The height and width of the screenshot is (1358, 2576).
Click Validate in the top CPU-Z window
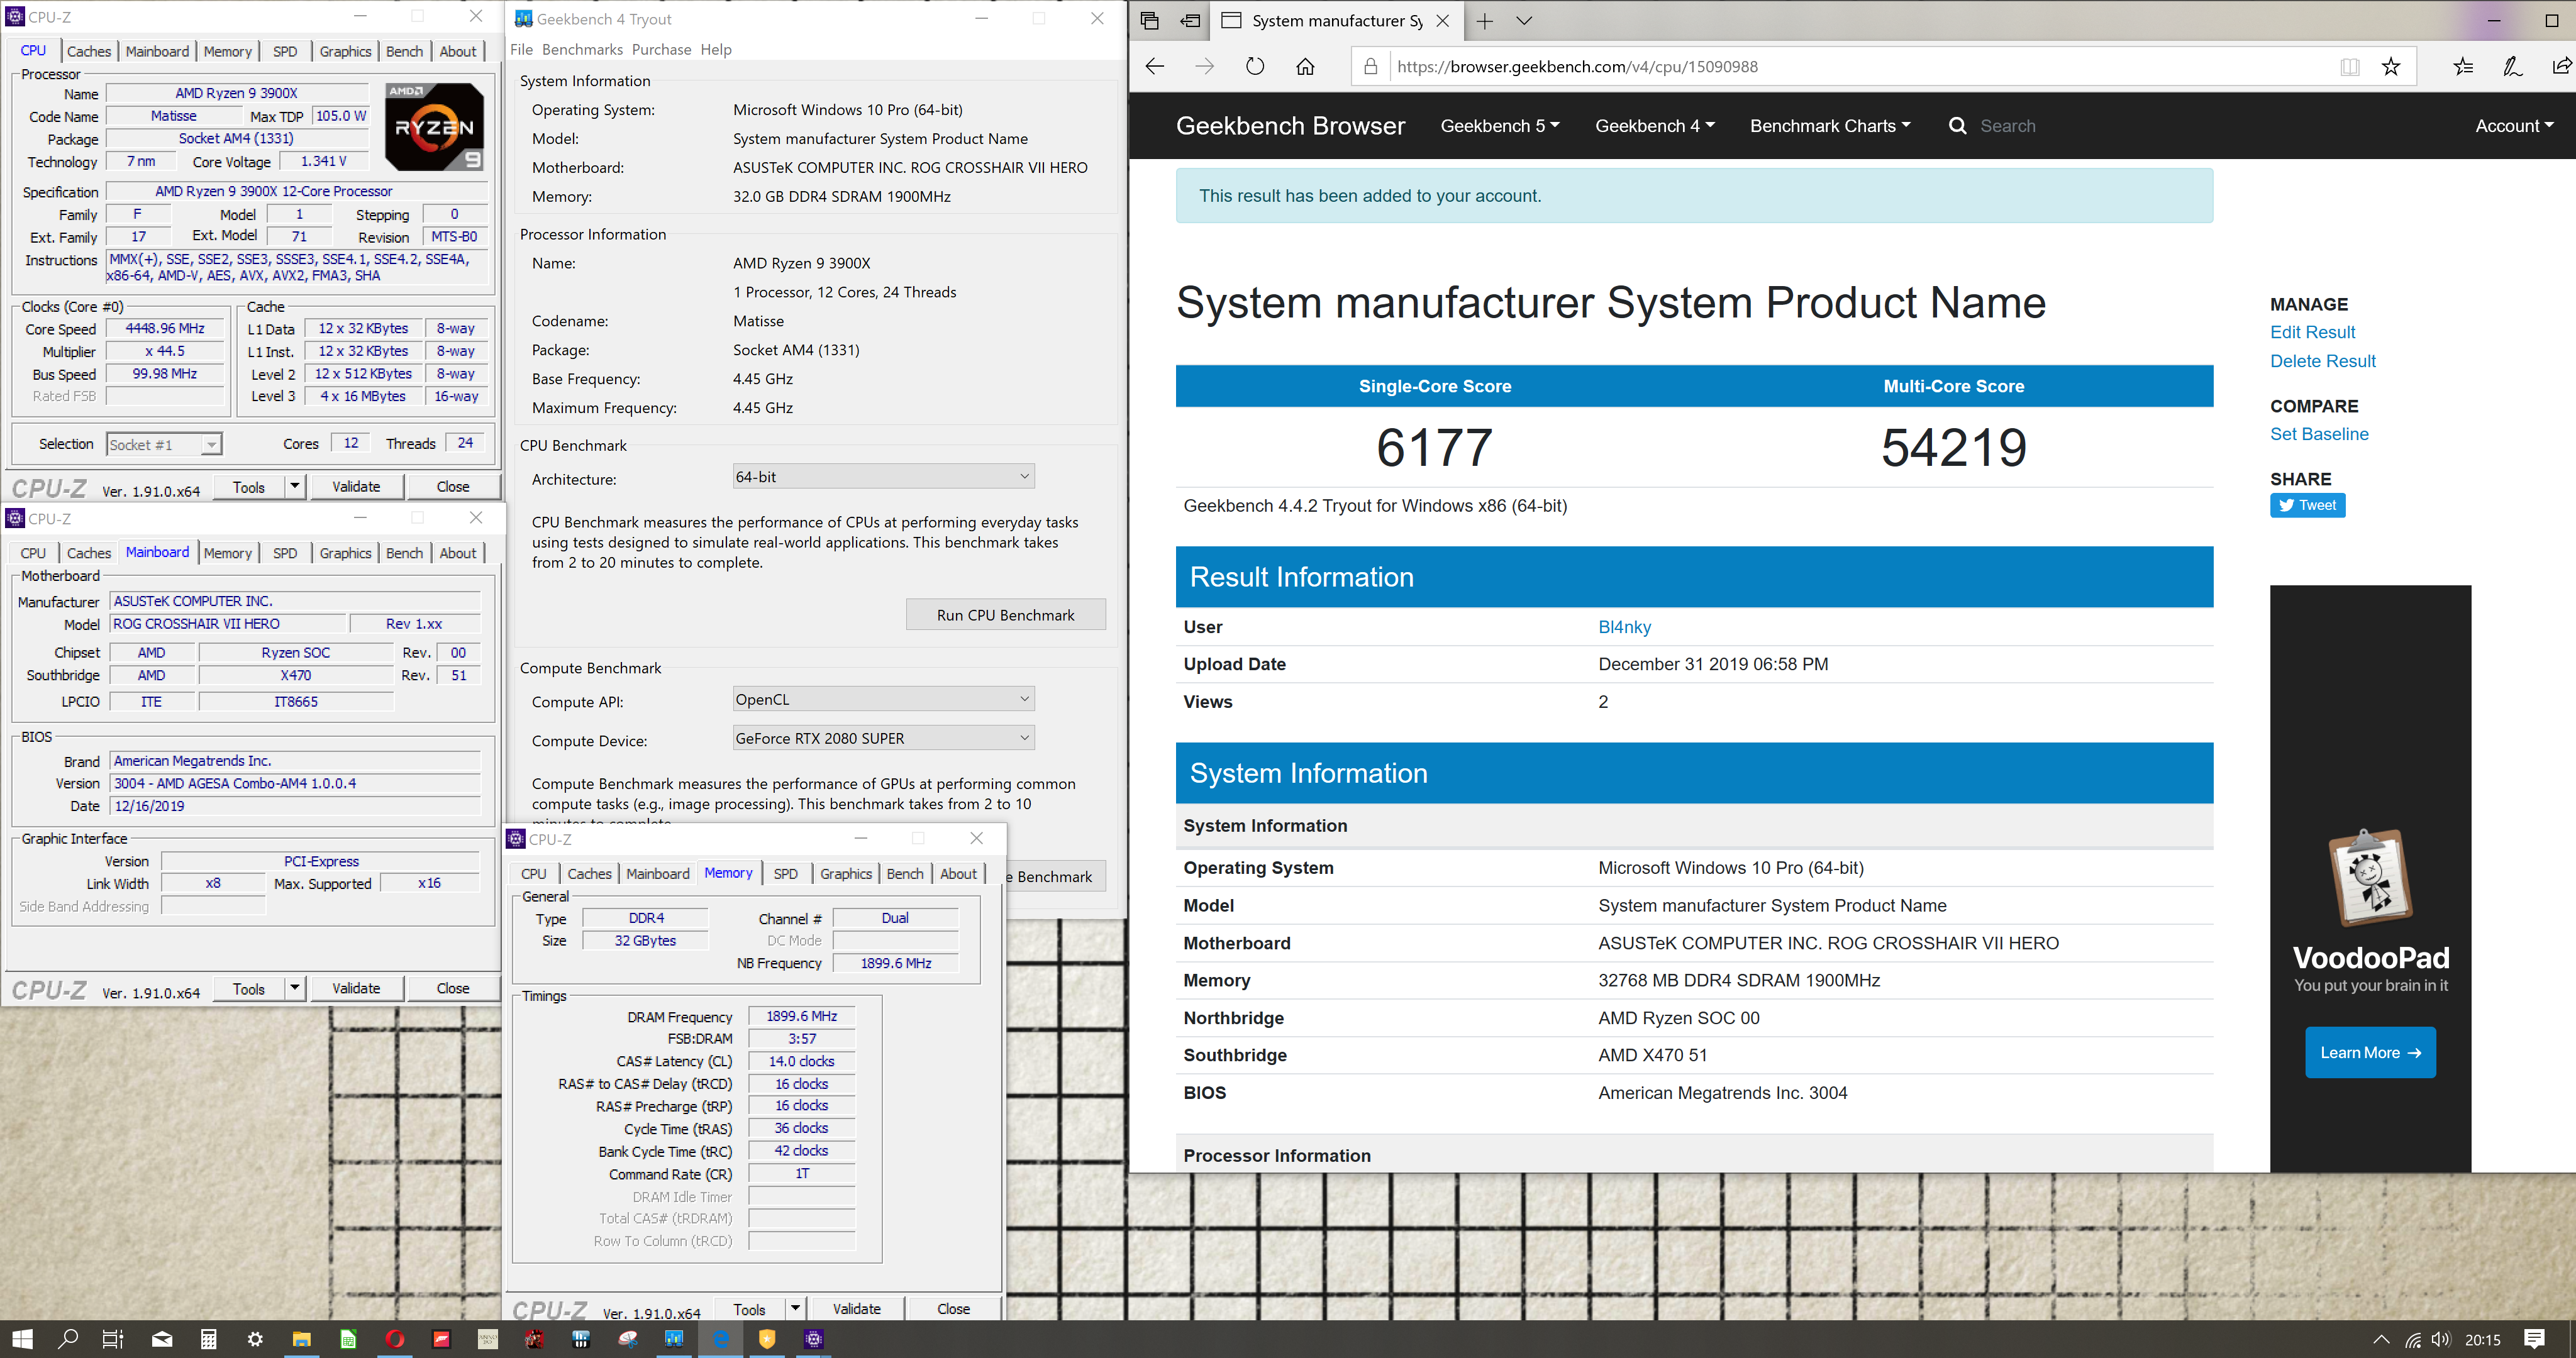(356, 486)
